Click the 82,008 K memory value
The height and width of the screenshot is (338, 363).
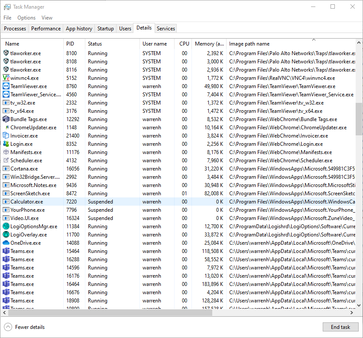[214, 194]
